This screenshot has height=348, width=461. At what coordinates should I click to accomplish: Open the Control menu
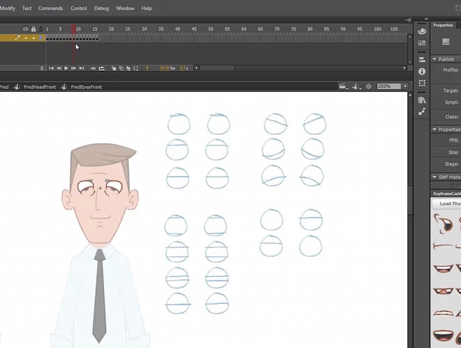coord(78,8)
